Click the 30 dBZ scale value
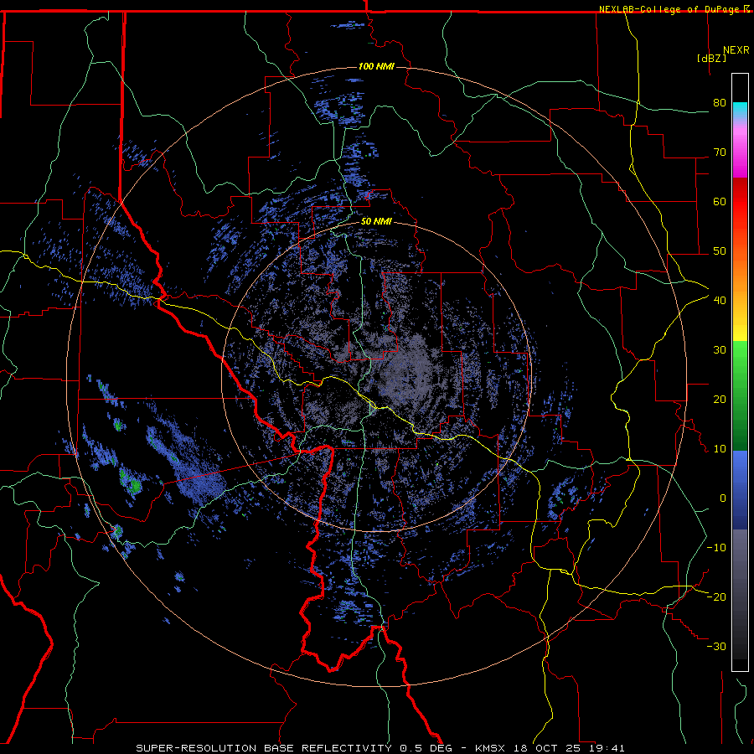Image resolution: width=754 pixels, height=754 pixels. click(720, 350)
